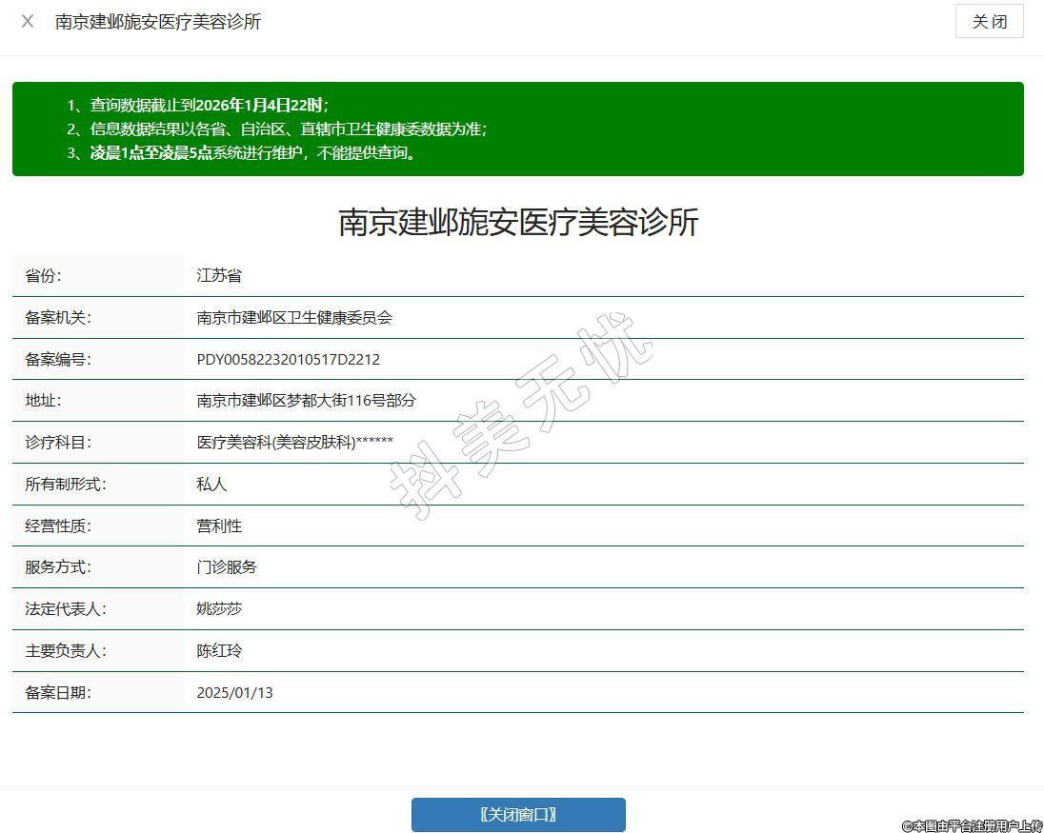Click the 备案编号 row label
The image size is (1044, 833).
(58, 360)
